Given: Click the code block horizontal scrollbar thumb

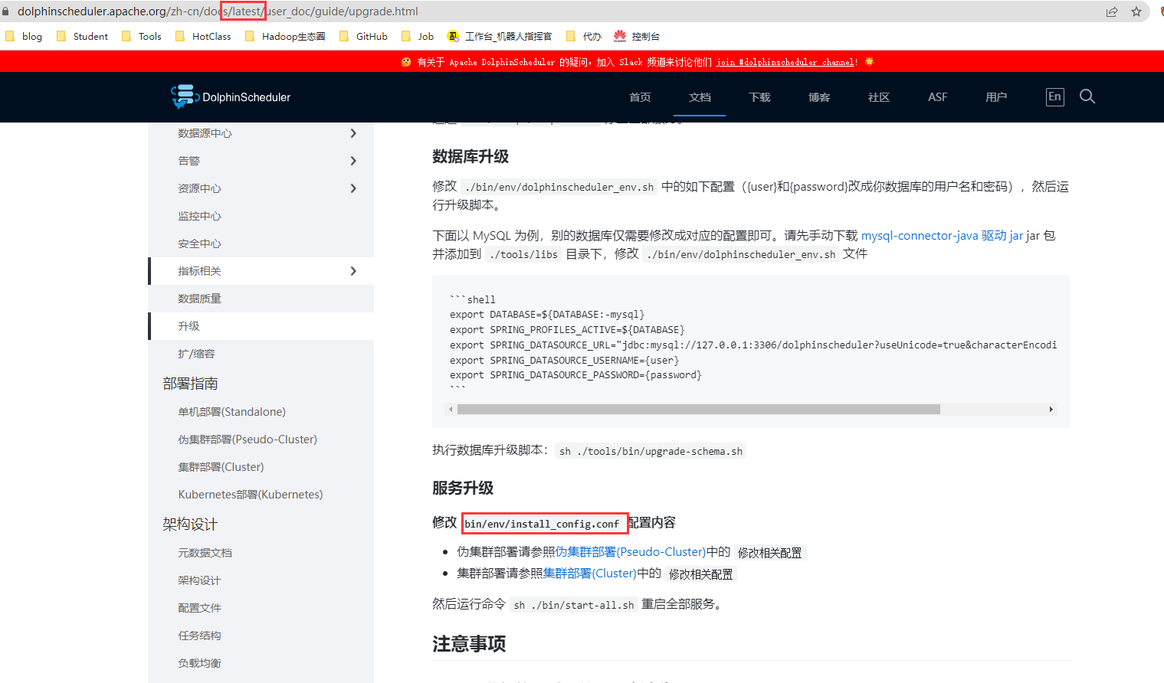Looking at the screenshot, I should click(x=698, y=410).
